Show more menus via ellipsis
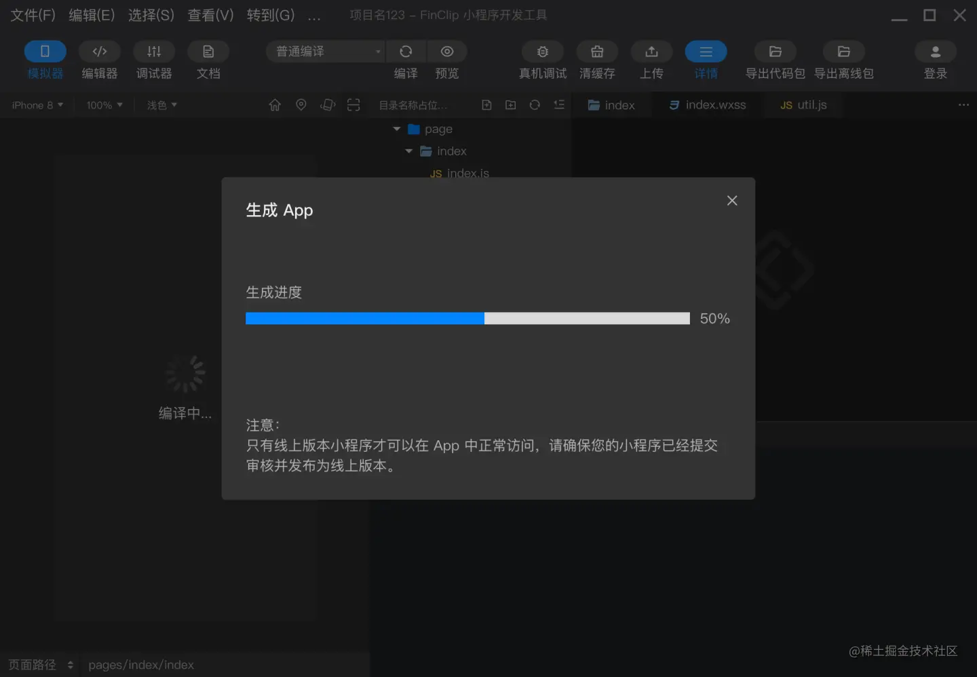 click(314, 16)
